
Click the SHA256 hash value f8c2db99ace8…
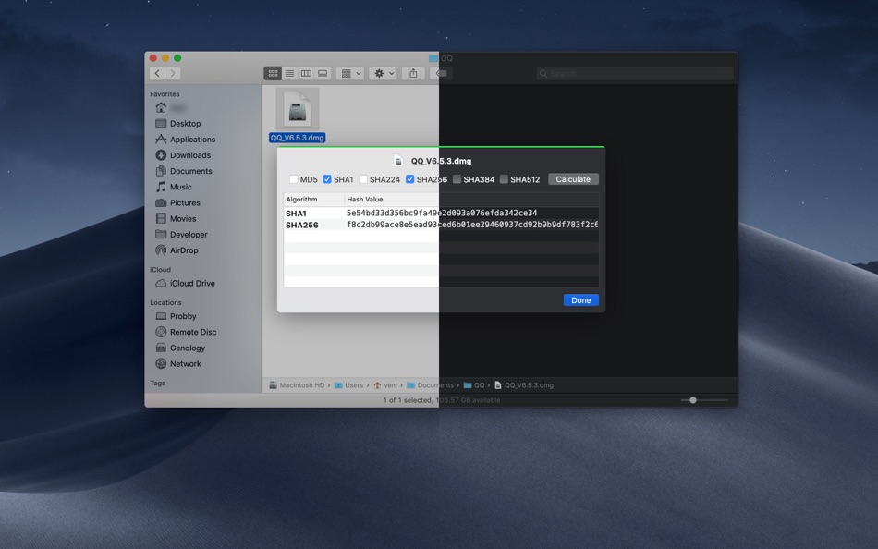472,225
